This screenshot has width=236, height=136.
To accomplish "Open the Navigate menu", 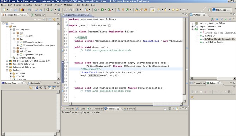I will point(39,5).
